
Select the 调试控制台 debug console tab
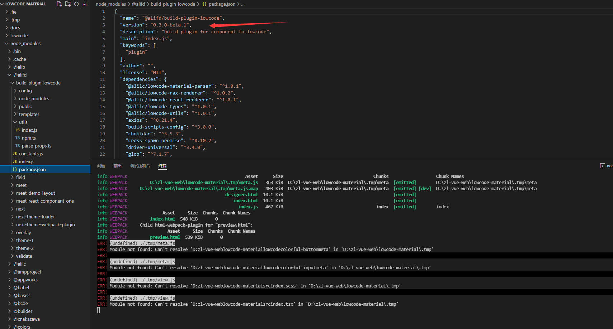pyautogui.click(x=140, y=166)
